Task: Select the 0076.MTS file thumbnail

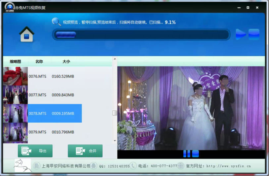Action: (15, 76)
